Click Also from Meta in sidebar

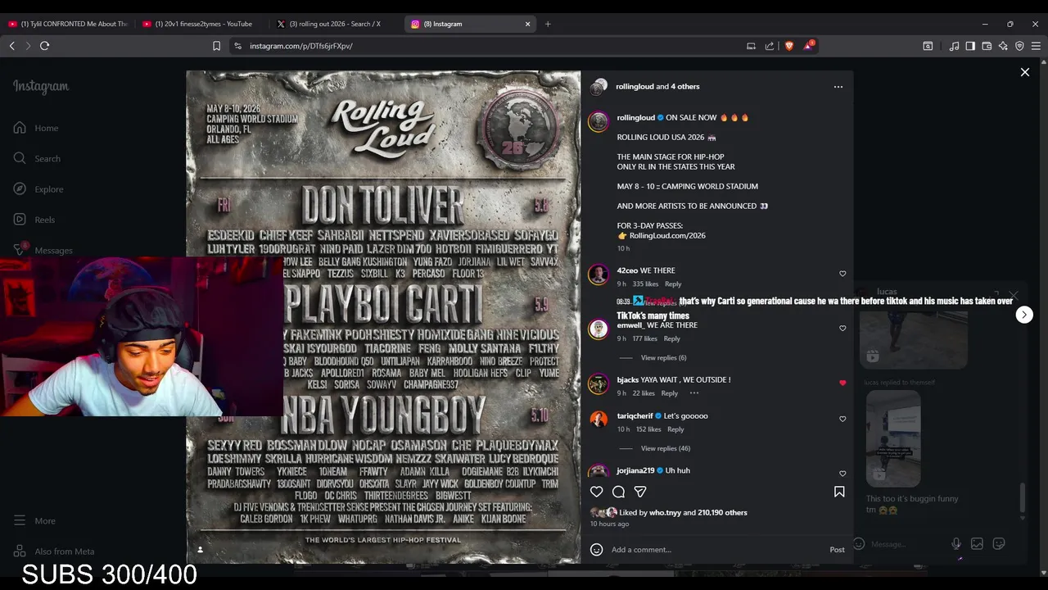pos(53,551)
